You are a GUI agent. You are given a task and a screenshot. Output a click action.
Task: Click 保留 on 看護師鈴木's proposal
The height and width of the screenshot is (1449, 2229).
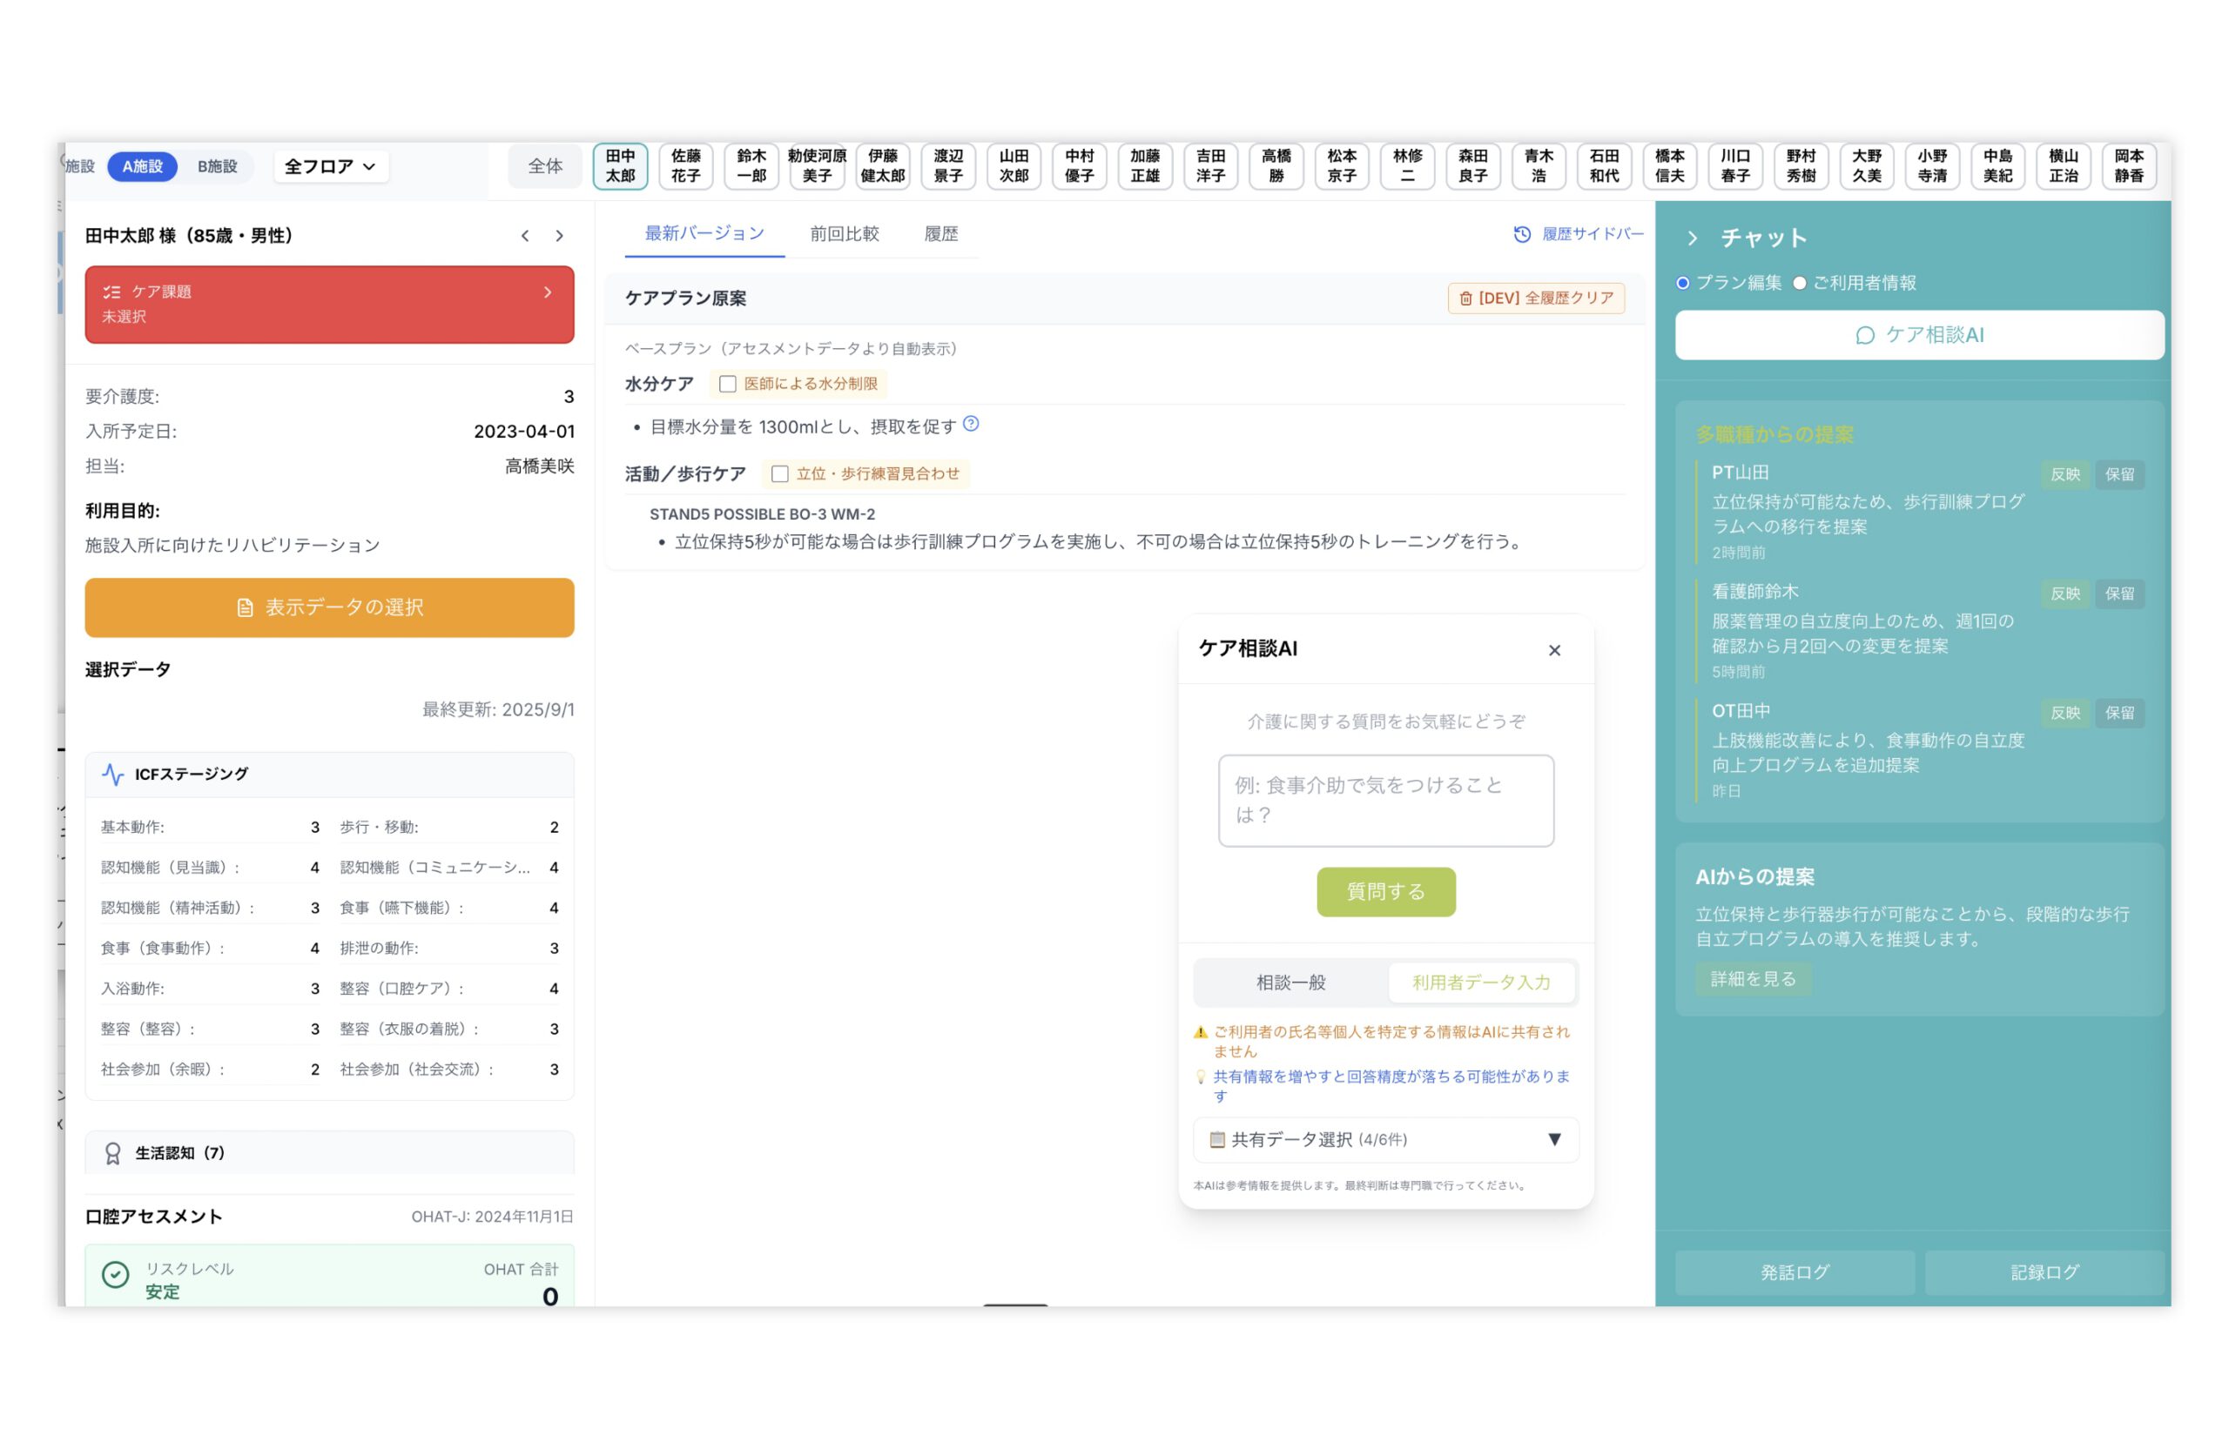pos(2119,594)
